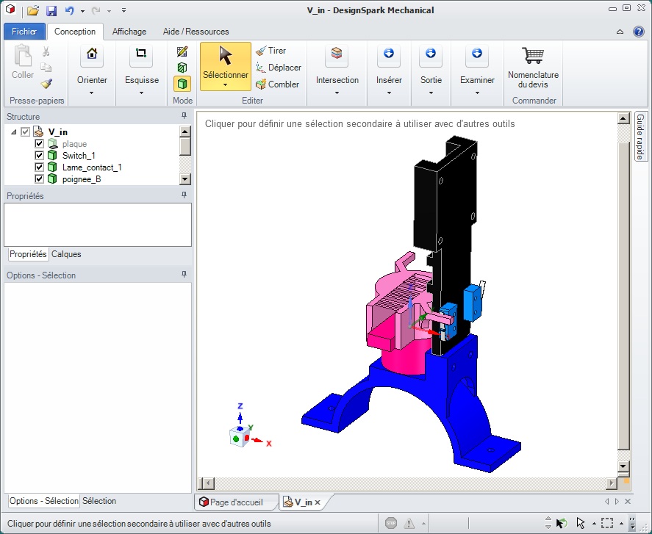Click the Stop icon in status bar
Screen dimensions: 652x534
(391, 523)
